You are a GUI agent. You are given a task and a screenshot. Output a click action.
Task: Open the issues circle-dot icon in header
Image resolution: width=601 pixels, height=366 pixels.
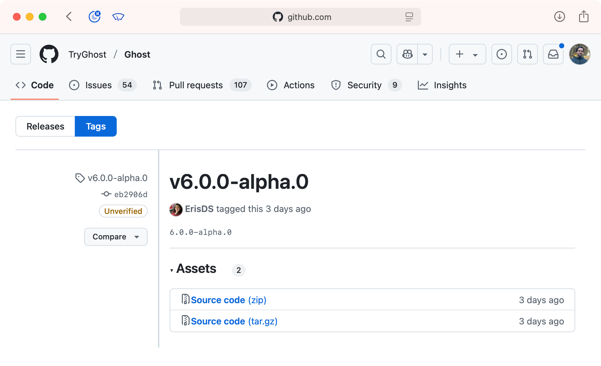tap(501, 54)
